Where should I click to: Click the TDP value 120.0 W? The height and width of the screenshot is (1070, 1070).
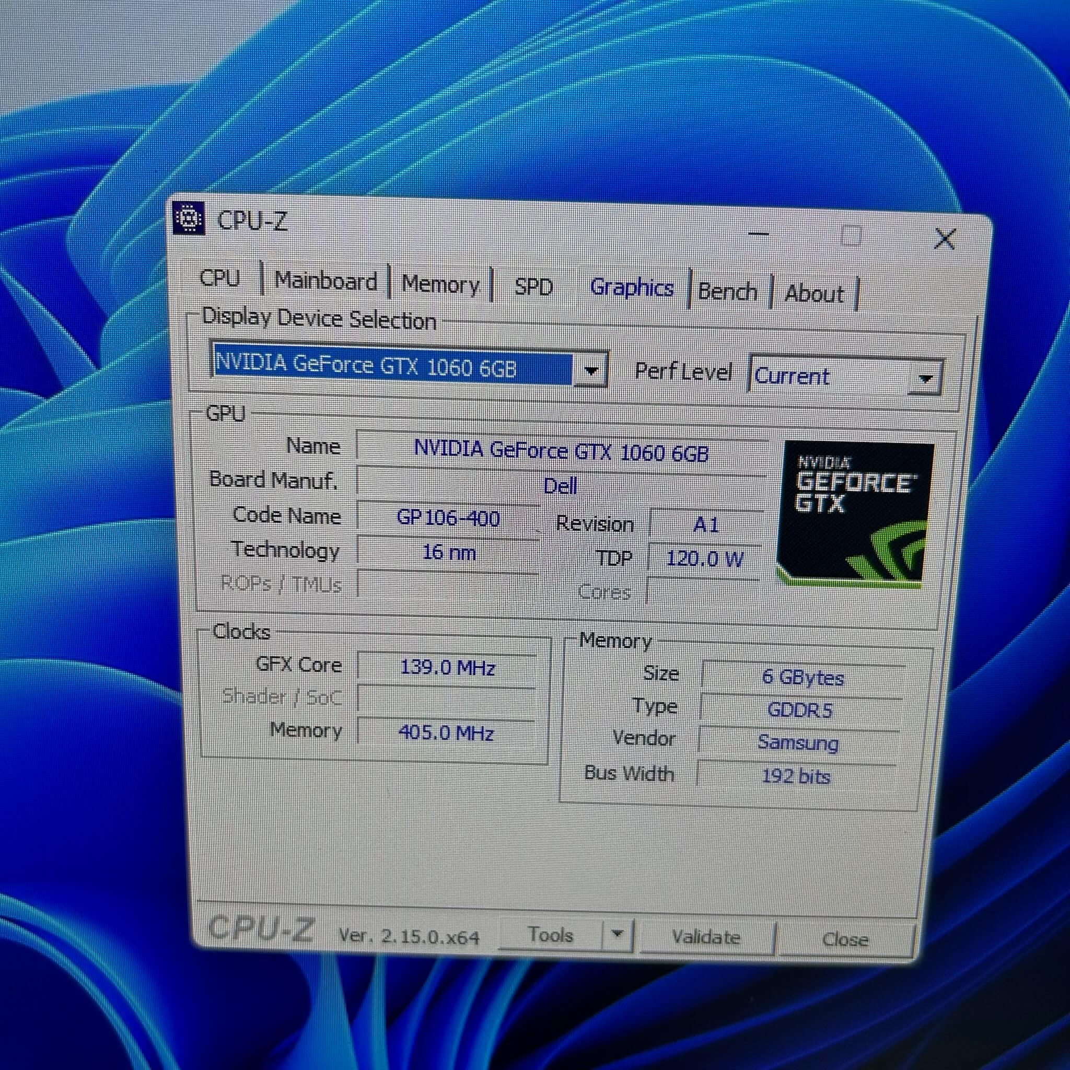704,559
